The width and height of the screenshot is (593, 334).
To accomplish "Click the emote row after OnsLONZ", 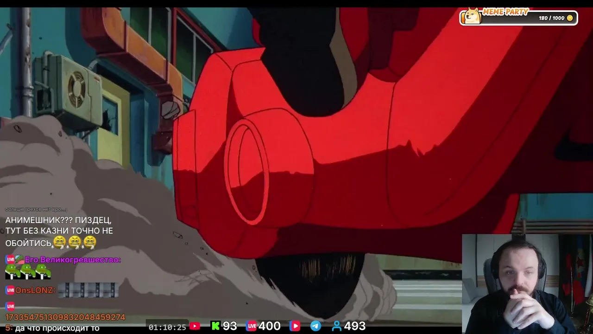I will click(x=88, y=290).
